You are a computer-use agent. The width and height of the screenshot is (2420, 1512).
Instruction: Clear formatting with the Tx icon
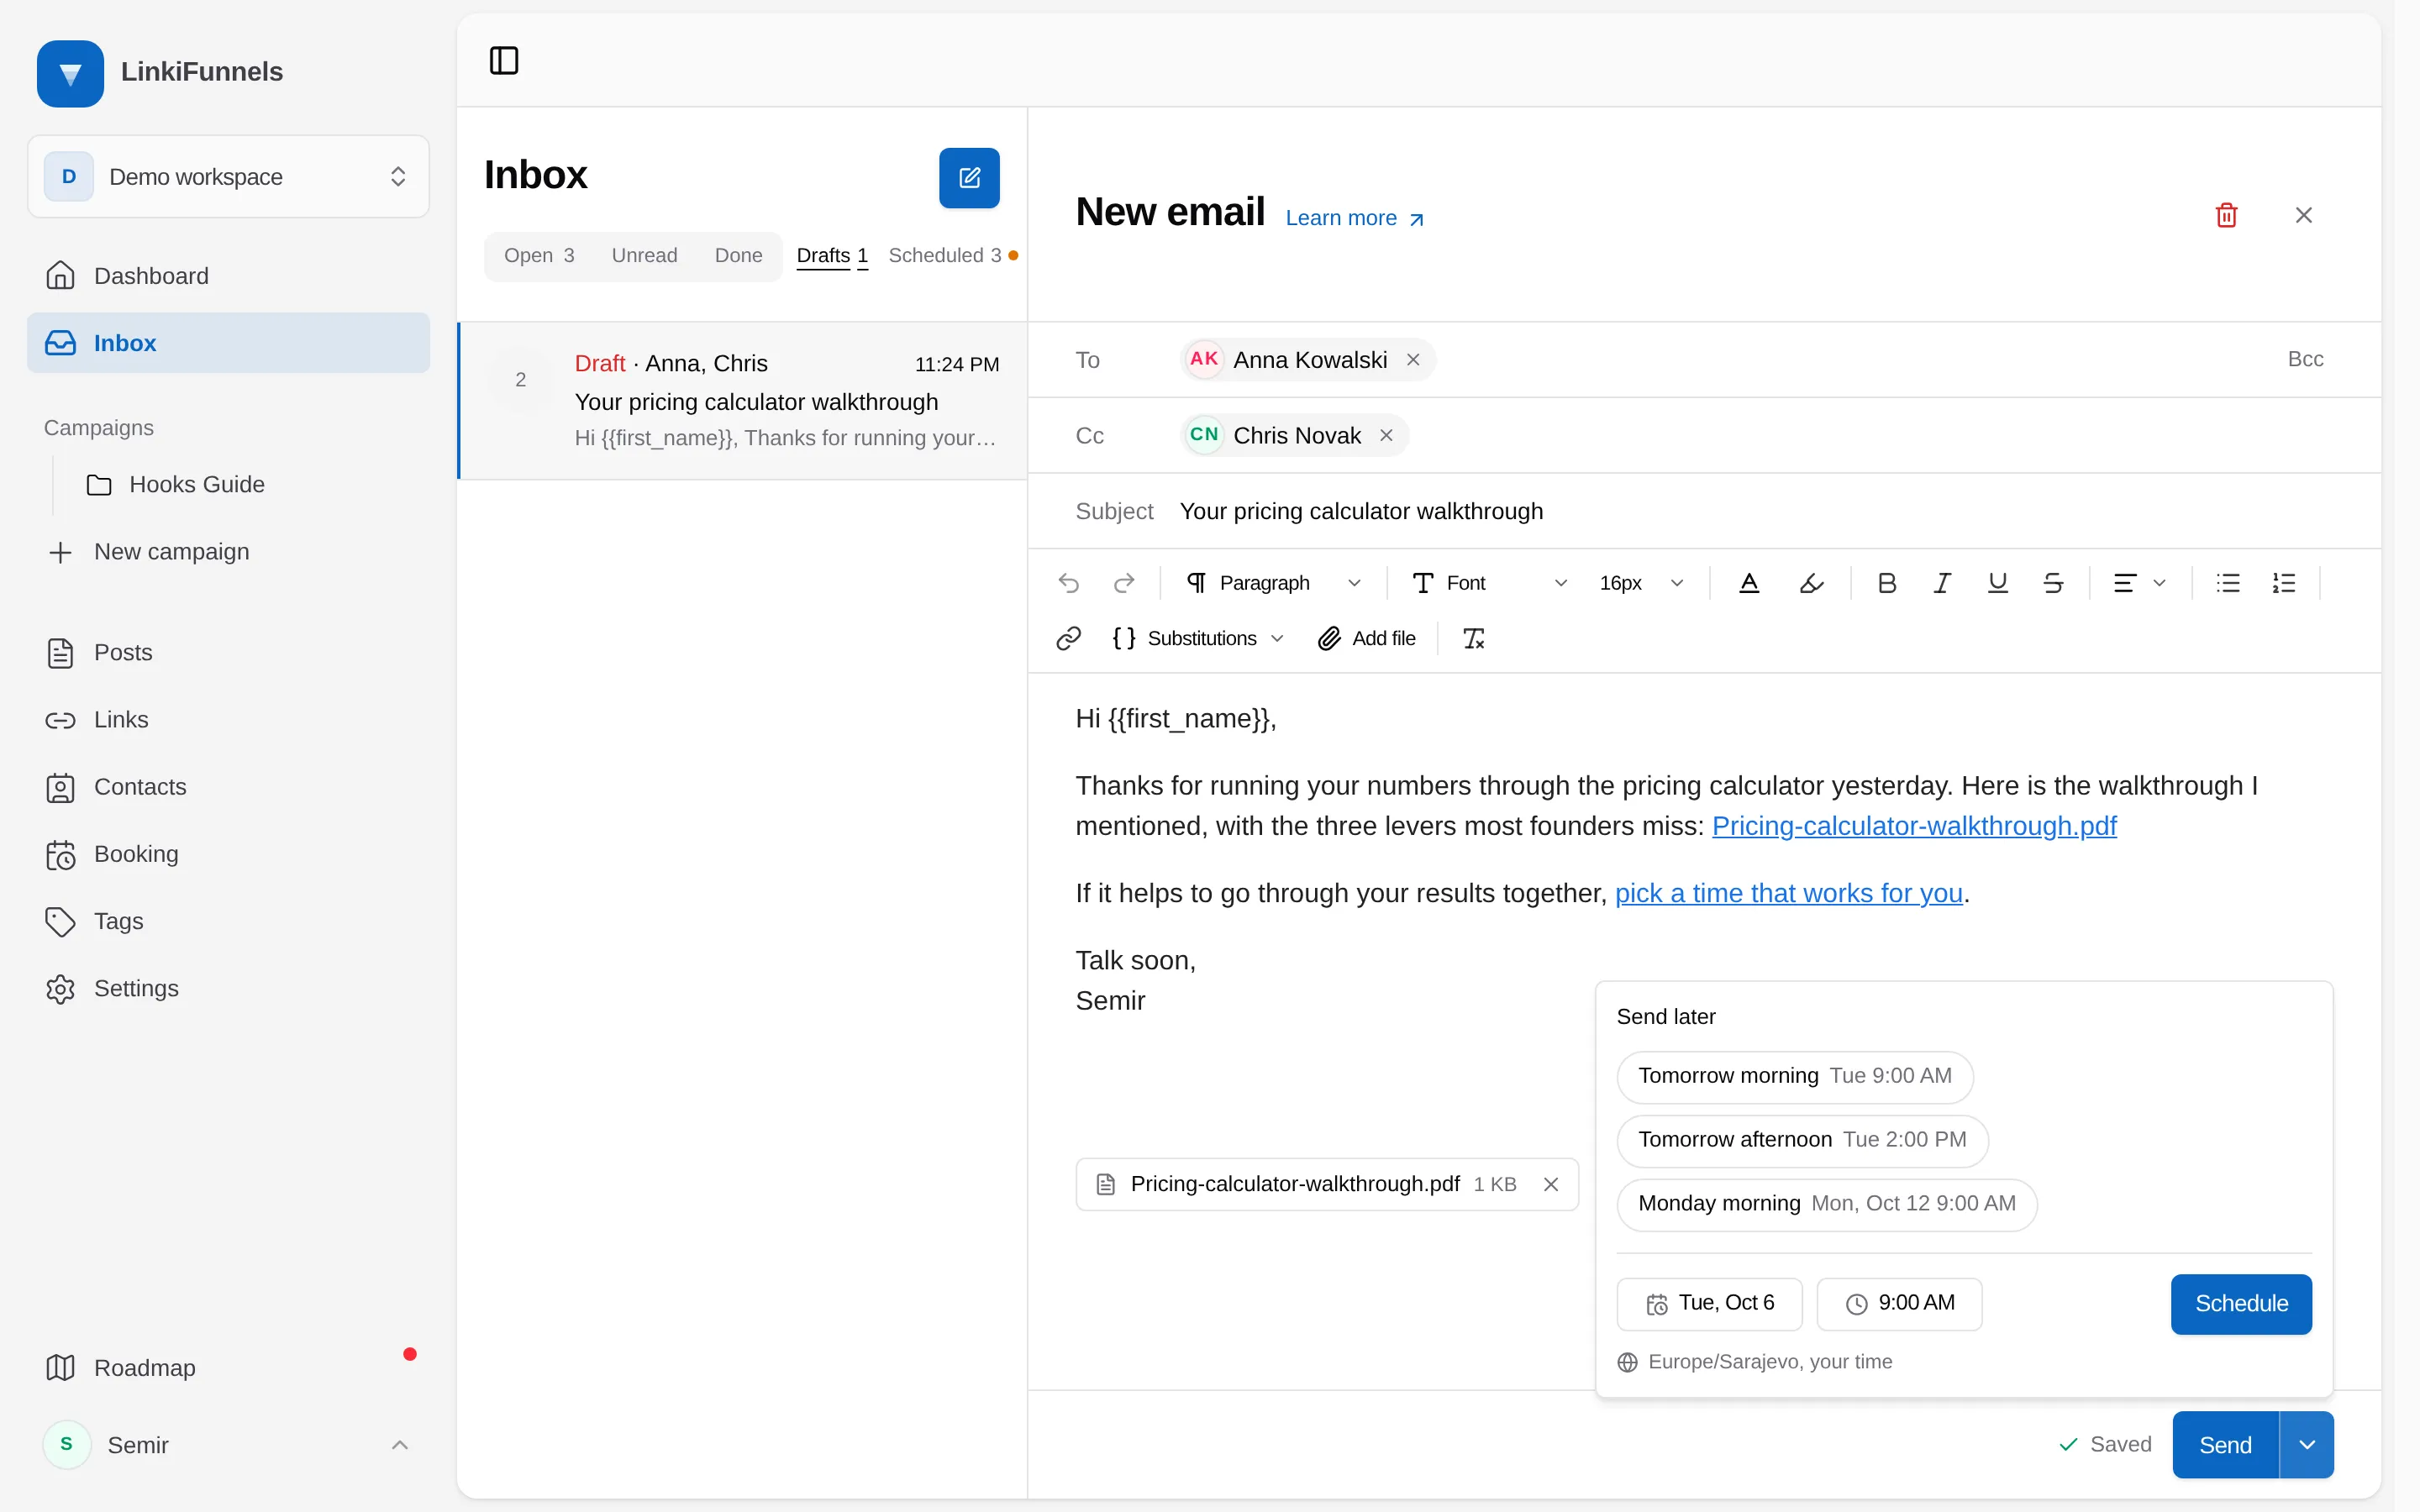pyautogui.click(x=1474, y=638)
